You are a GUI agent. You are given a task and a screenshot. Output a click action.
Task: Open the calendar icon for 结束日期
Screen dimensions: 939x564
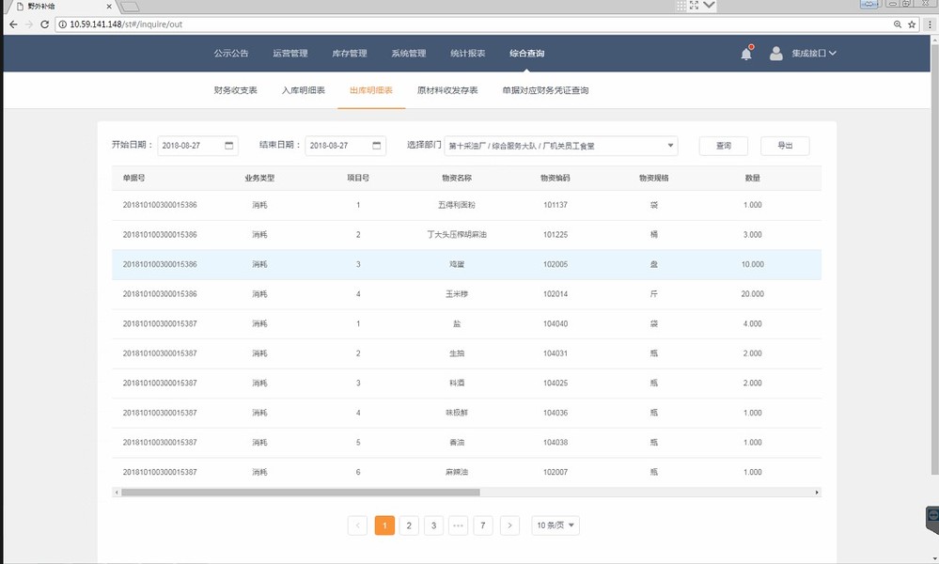coord(376,146)
